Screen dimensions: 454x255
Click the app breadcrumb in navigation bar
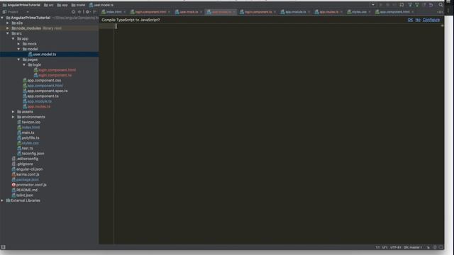click(62, 5)
